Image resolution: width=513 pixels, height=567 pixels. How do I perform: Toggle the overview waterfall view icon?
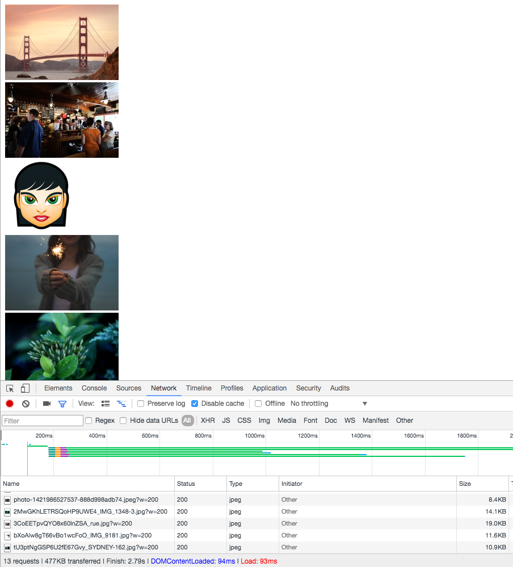[121, 404]
